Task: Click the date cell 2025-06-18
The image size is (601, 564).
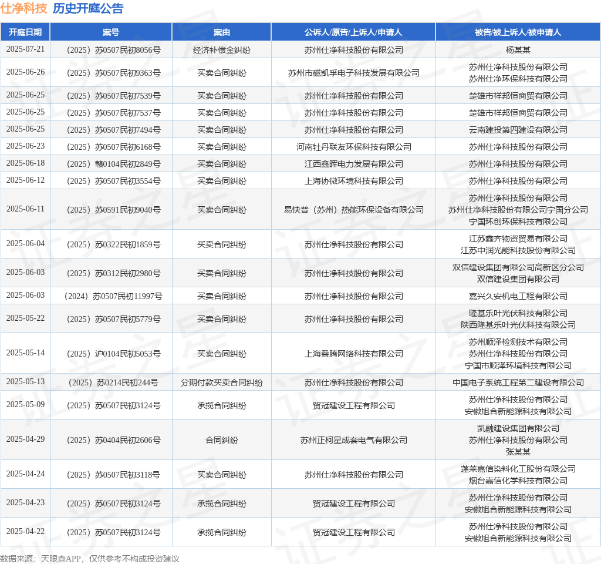Action: [25, 163]
